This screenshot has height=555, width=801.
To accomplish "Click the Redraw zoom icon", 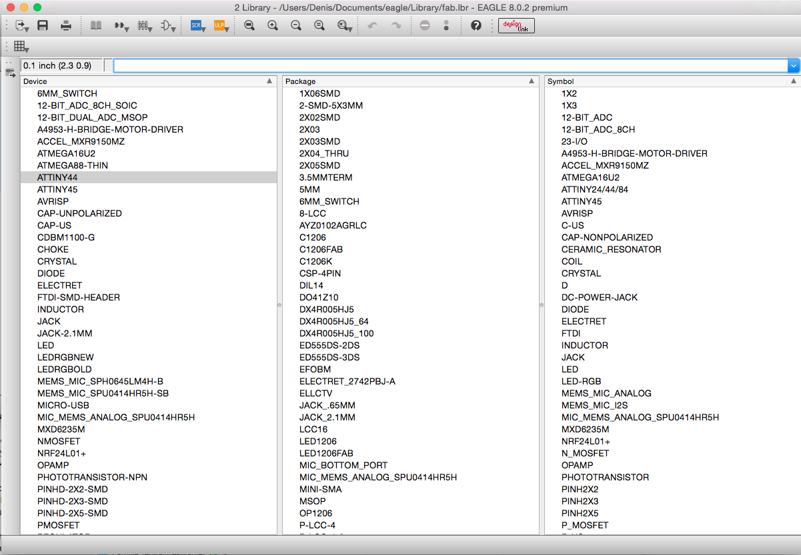I will point(319,26).
